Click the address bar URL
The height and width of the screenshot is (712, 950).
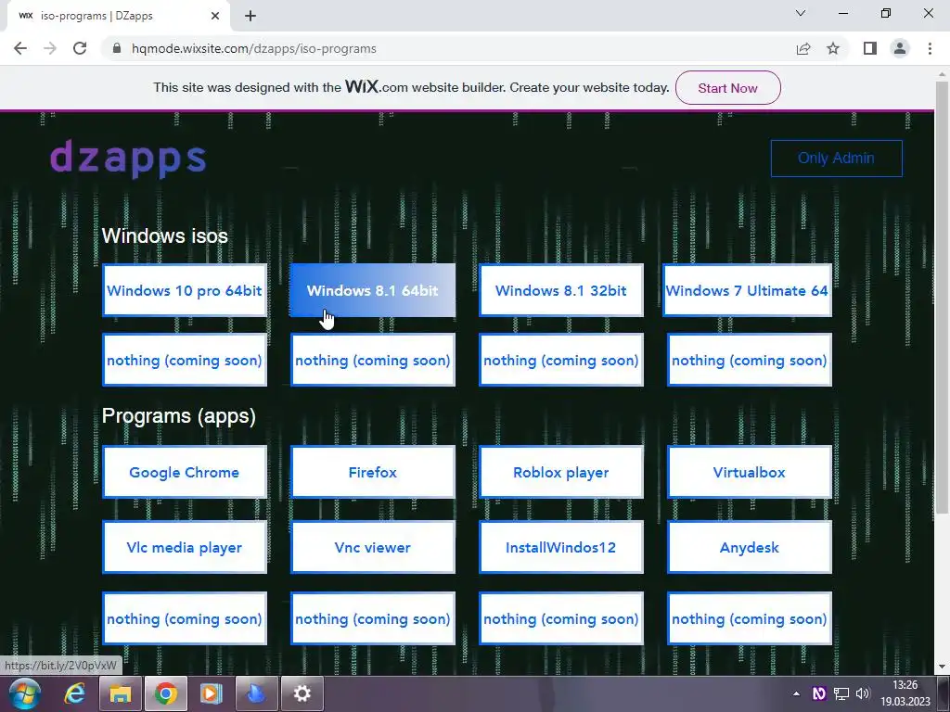tap(254, 48)
